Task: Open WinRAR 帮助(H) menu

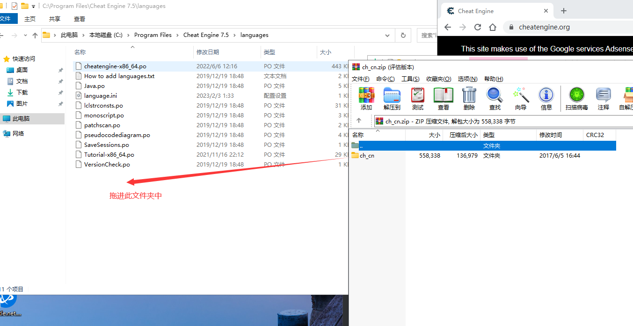Action: point(494,79)
